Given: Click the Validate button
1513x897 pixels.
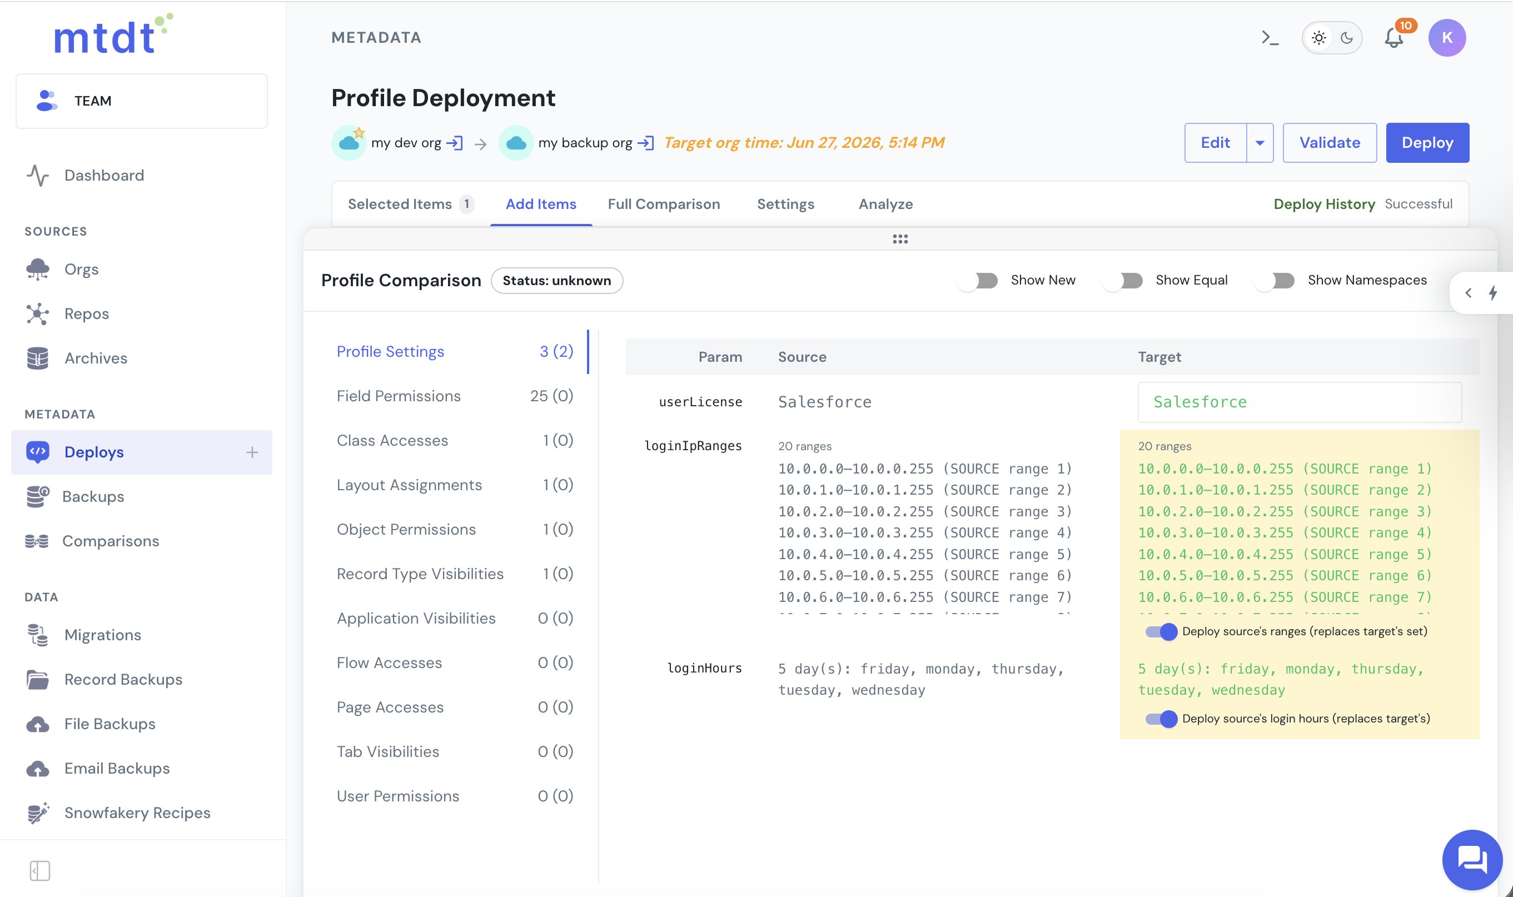Looking at the screenshot, I should [1330, 143].
